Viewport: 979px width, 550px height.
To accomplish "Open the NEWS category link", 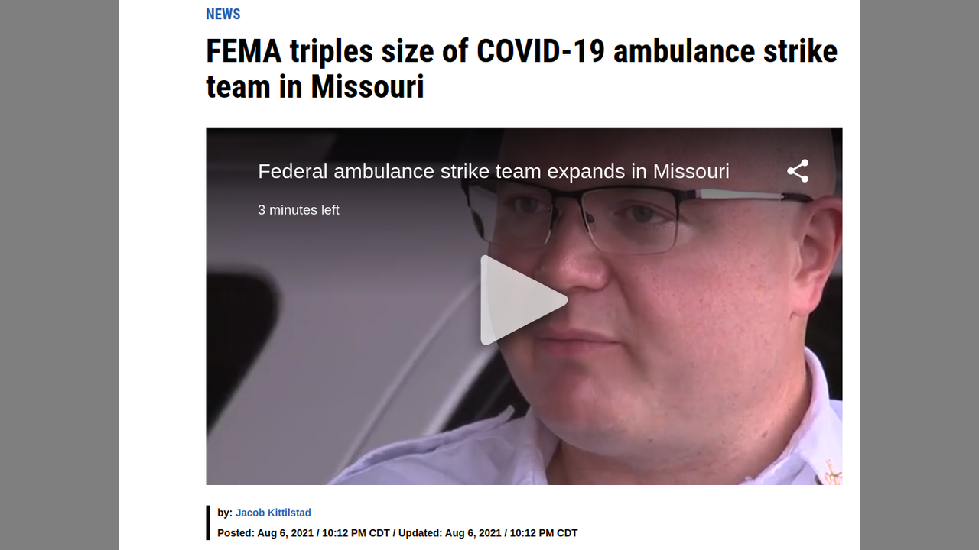I will (223, 14).
